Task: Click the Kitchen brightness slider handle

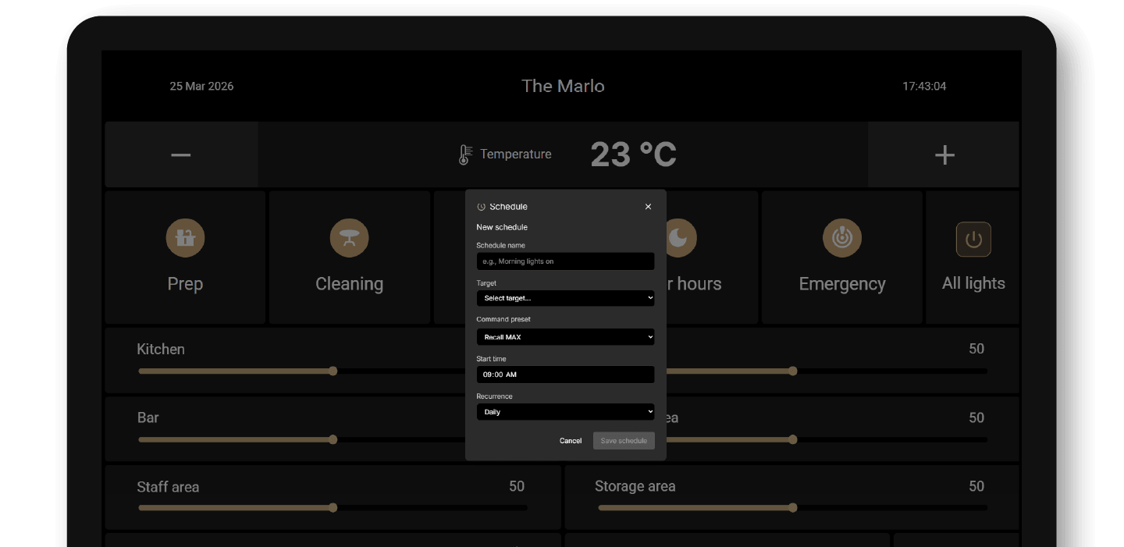Action: 333,371
